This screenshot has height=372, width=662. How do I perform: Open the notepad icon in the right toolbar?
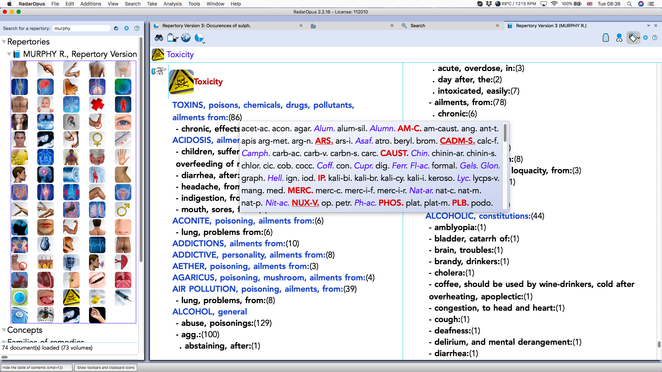pyautogui.click(x=606, y=38)
